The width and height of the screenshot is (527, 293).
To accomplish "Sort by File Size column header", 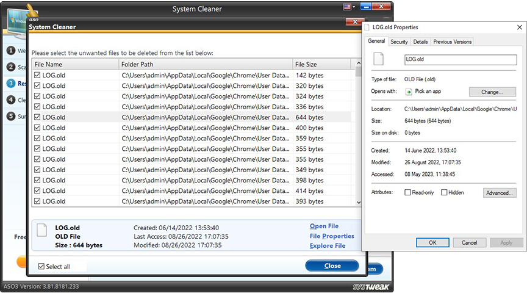I will tap(321, 64).
